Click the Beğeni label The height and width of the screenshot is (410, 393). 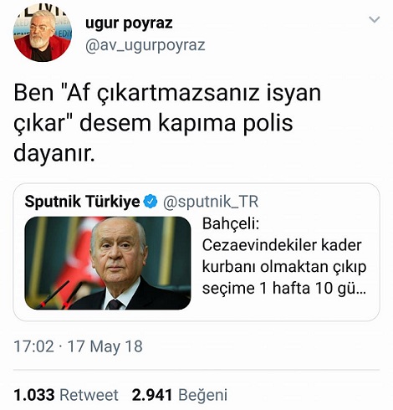point(203,396)
